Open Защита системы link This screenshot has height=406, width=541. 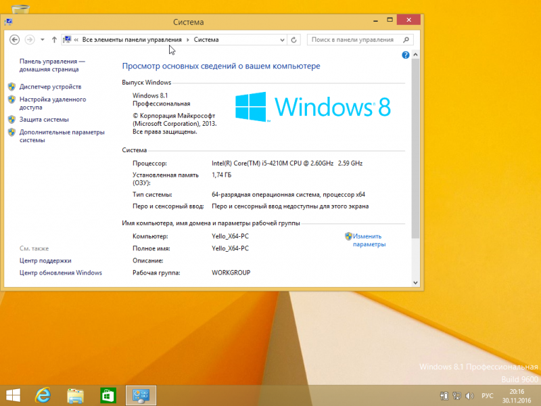click(44, 120)
